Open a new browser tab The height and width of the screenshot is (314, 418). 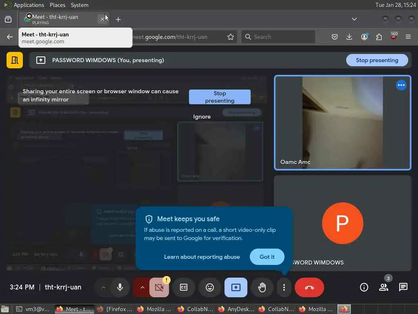[118, 19]
